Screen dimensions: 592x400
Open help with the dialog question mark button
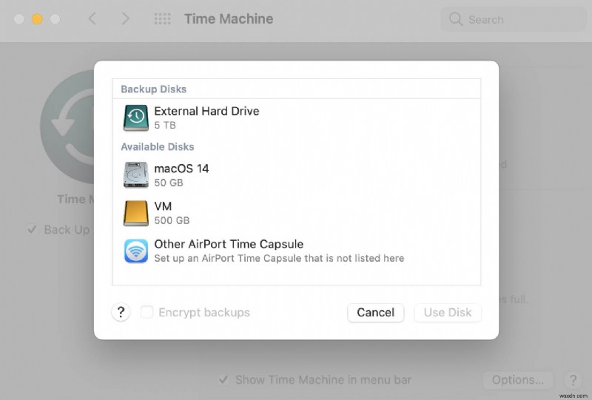[x=121, y=312]
